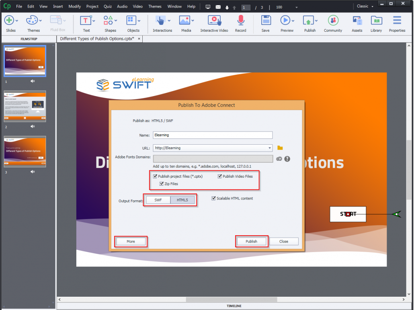Select the HTML5 output format
Screen dimensions: 414x310
click(x=182, y=200)
